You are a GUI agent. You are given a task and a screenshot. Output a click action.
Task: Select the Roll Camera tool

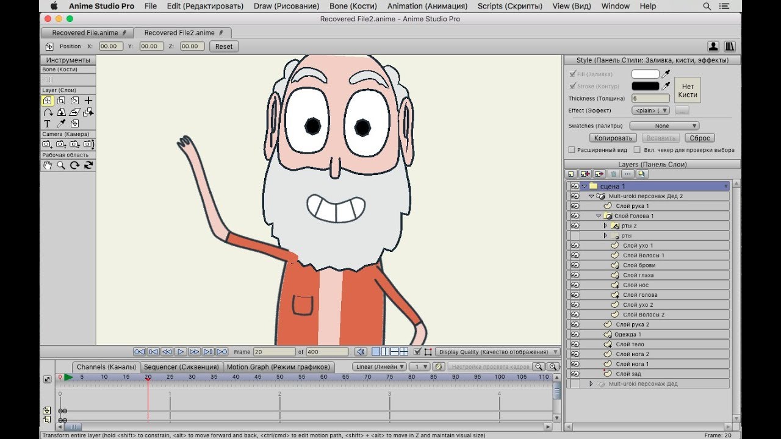pos(74,145)
